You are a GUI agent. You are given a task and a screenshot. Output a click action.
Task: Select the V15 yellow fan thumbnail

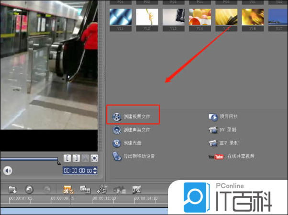coord(226,17)
